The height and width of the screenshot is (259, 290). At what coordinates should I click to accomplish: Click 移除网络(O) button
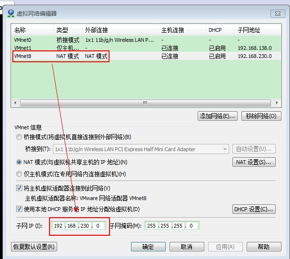[x=261, y=116]
